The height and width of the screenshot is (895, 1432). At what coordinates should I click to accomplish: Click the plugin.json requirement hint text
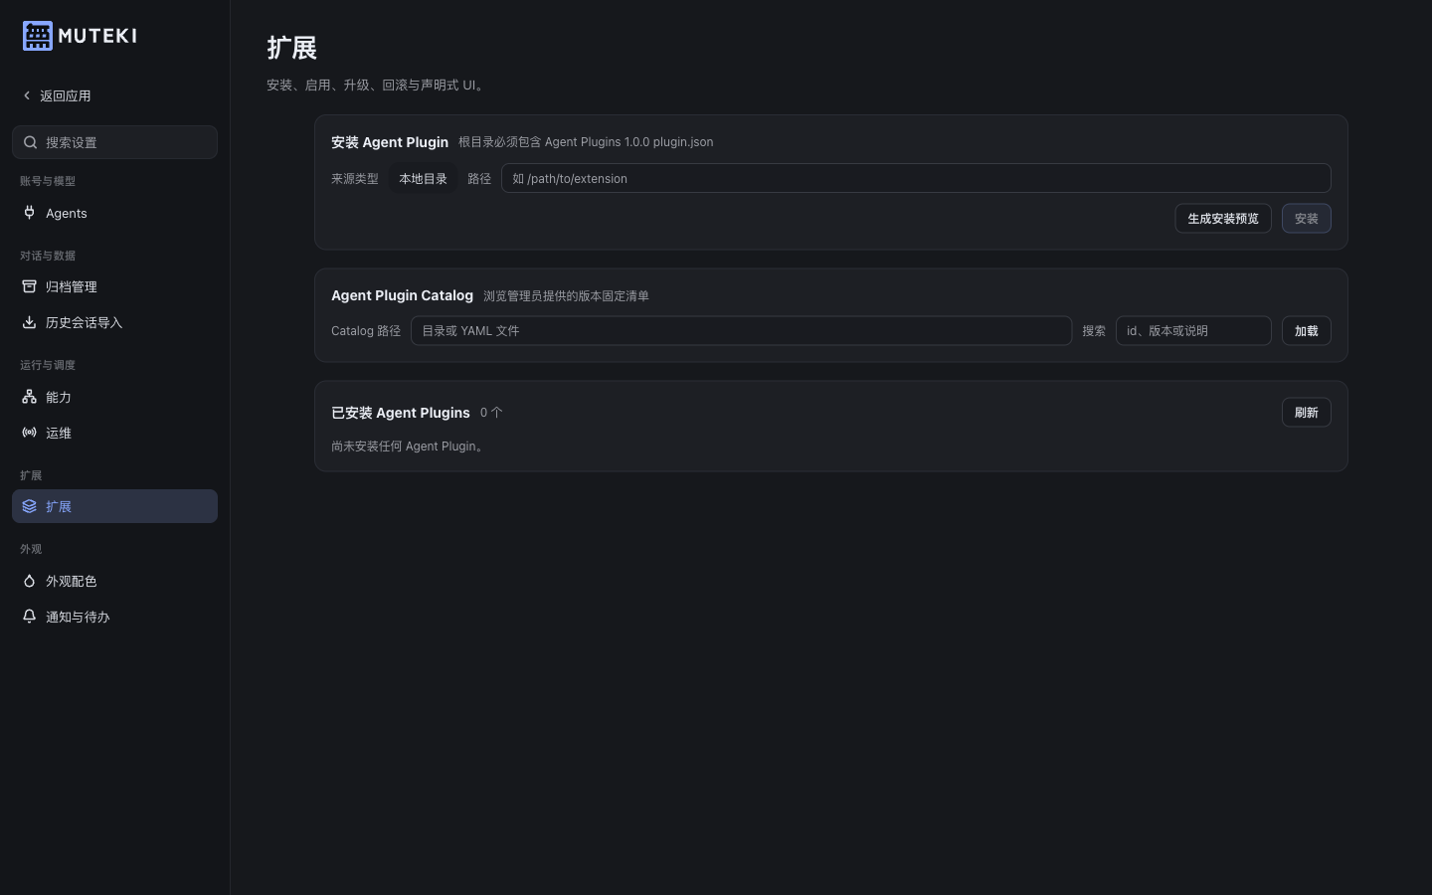pyautogui.click(x=586, y=142)
